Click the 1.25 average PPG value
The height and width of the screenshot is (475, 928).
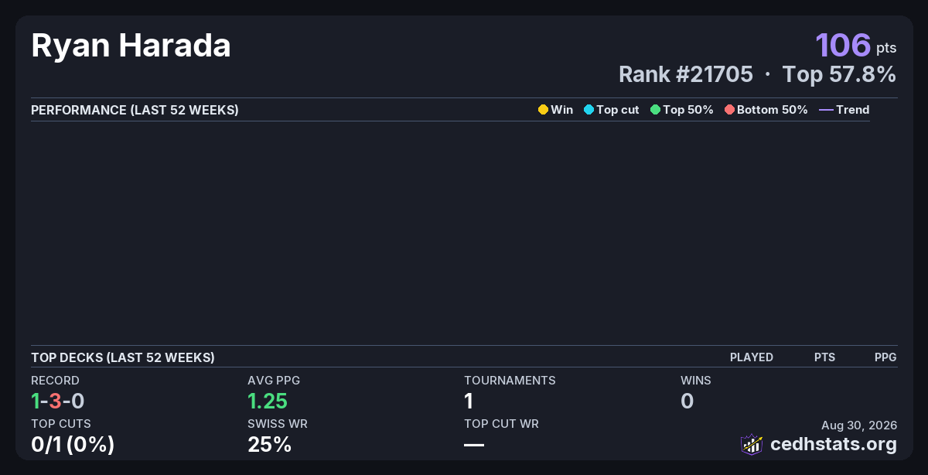[x=268, y=401]
